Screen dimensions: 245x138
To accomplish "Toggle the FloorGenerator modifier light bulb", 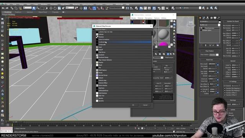I will click(x=201, y=28).
